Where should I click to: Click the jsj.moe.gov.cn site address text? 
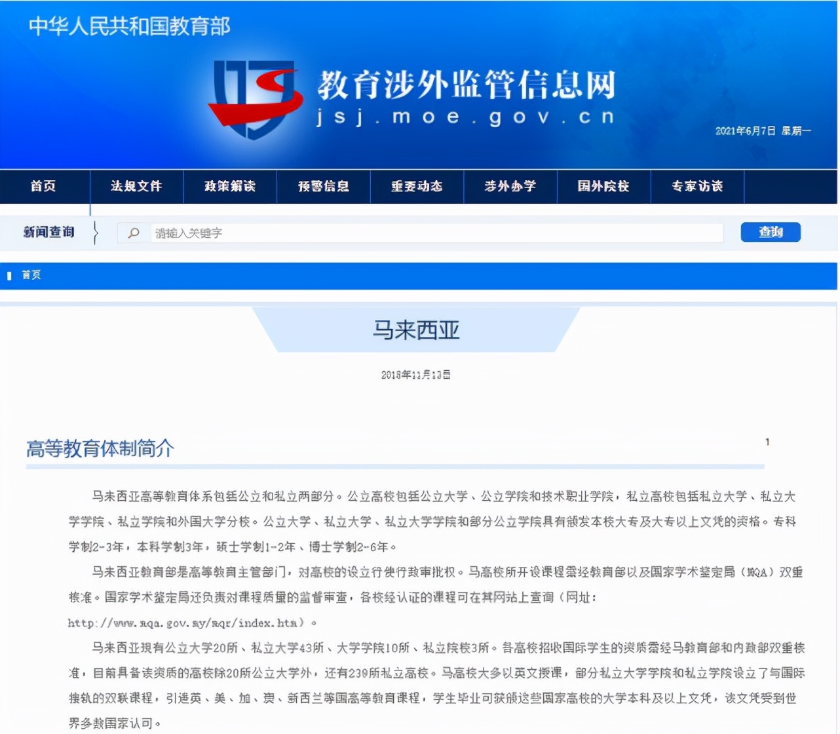point(465,117)
